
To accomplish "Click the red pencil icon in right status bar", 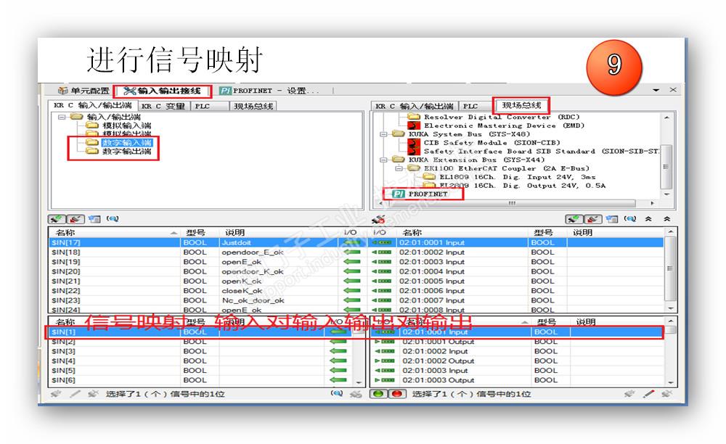I will coord(648,394).
